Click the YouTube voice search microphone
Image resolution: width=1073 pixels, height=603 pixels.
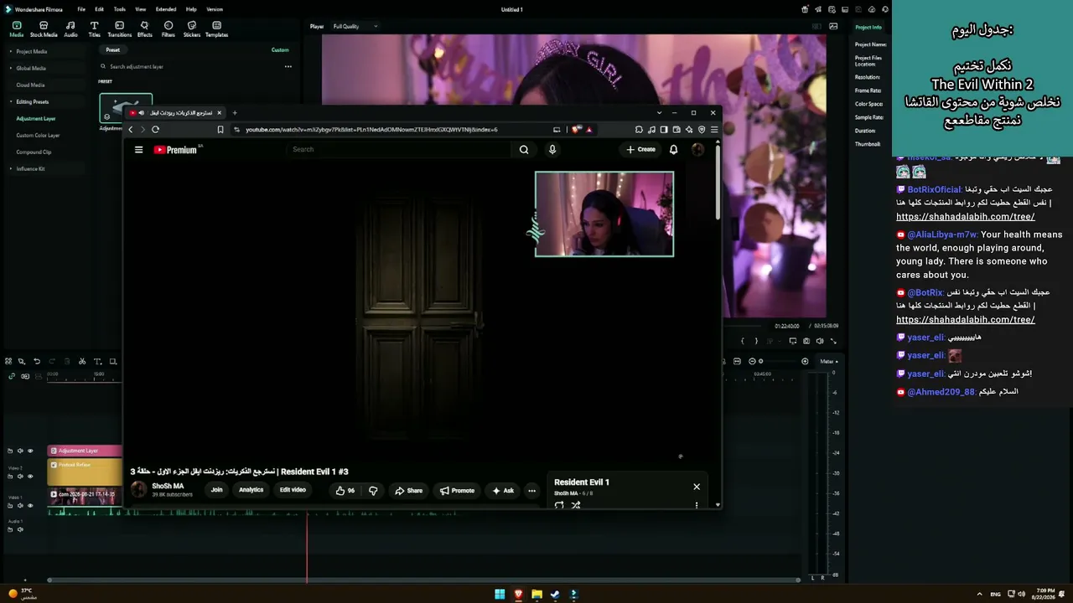(x=552, y=149)
